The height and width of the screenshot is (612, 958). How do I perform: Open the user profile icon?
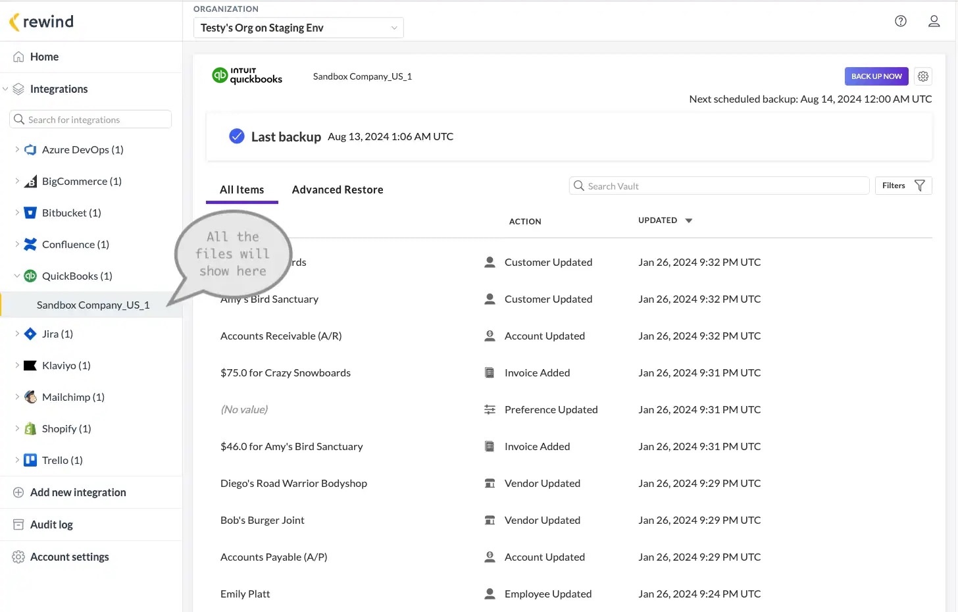(934, 21)
